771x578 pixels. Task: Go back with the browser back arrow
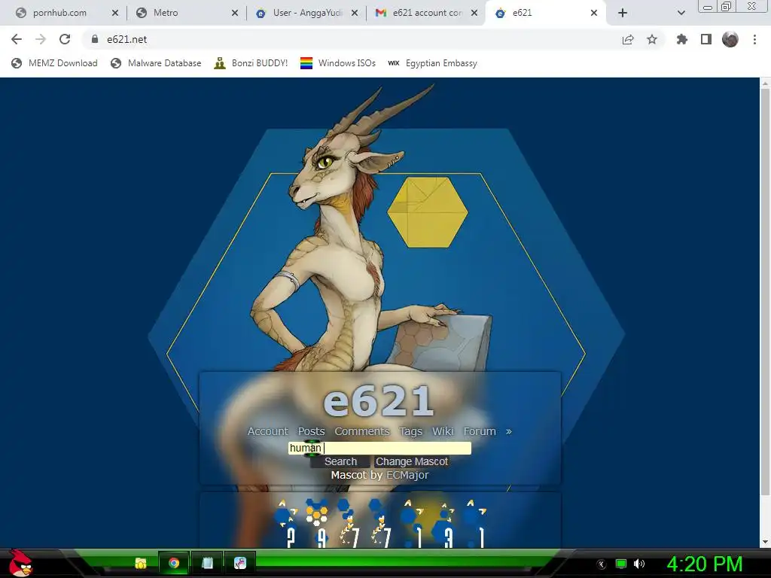pyautogui.click(x=17, y=39)
